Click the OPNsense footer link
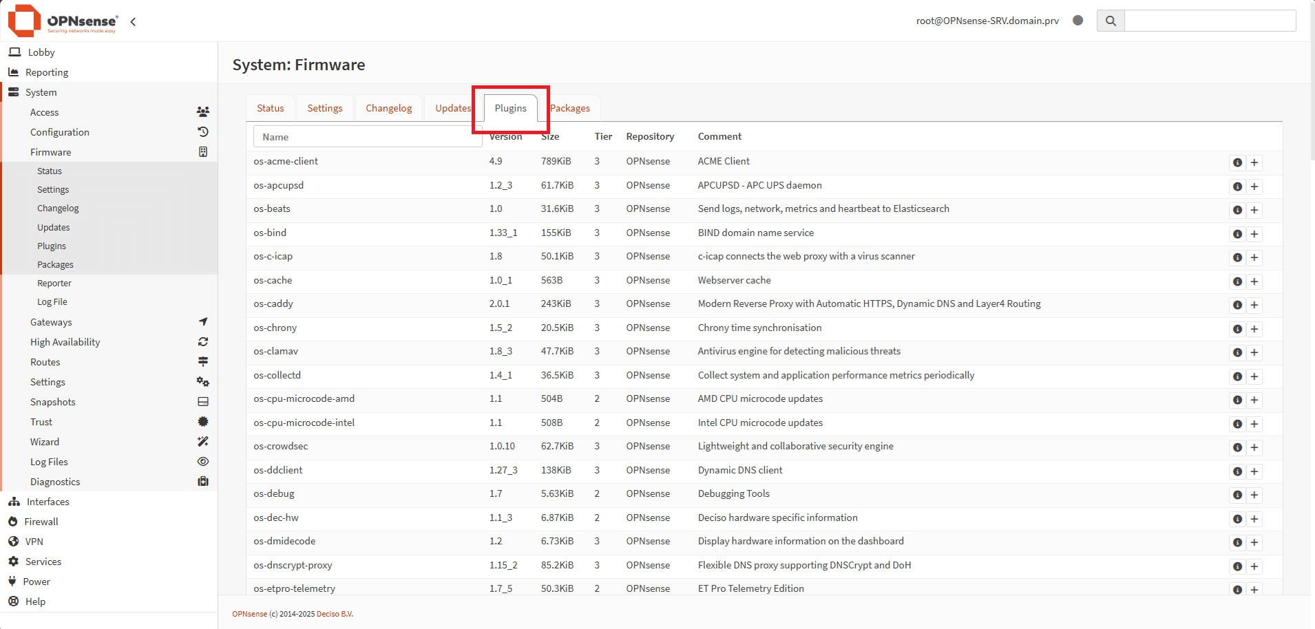This screenshot has height=629, width=1315. (249, 614)
